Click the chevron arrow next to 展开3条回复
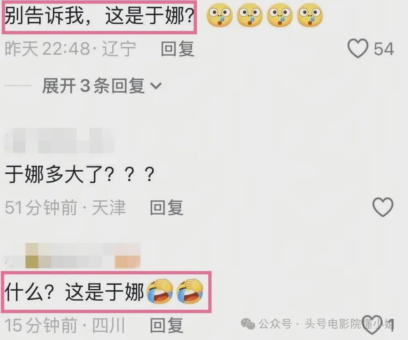 pos(156,85)
